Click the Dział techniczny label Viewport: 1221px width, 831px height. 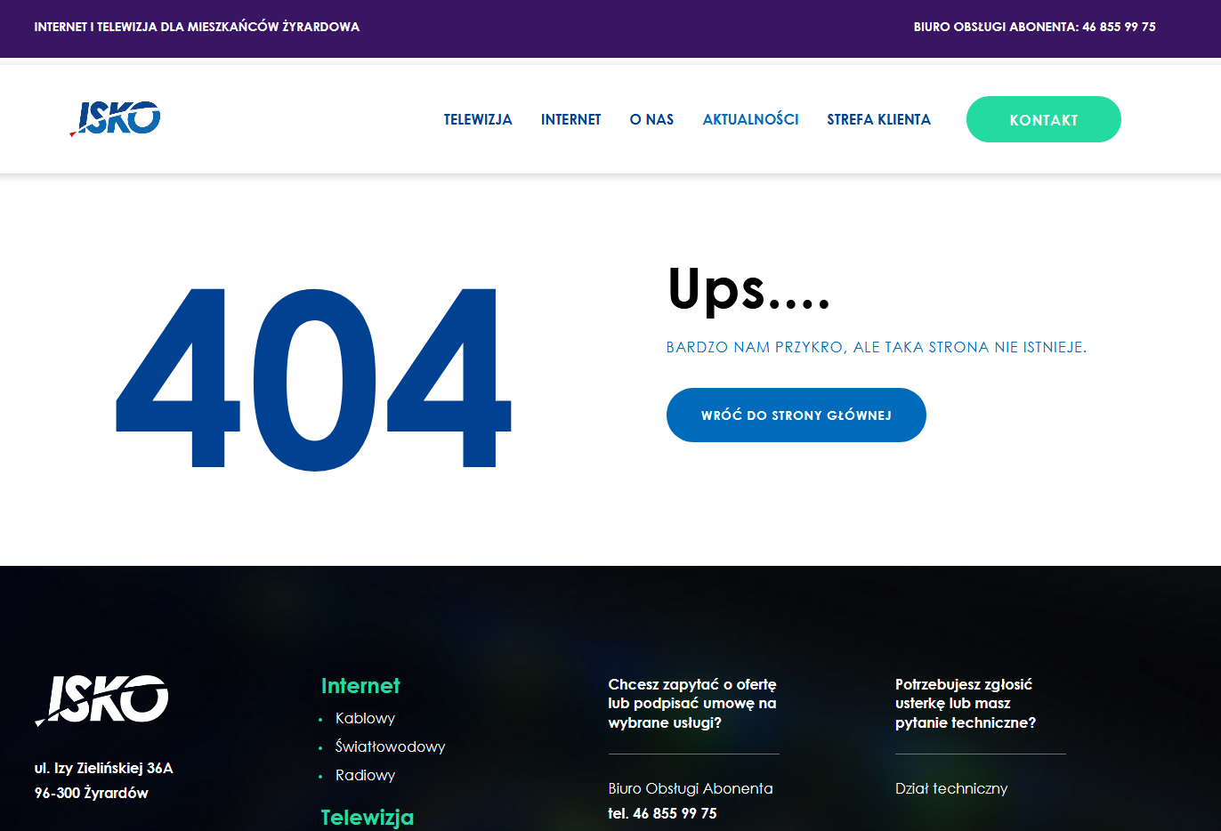click(x=951, y=788)
